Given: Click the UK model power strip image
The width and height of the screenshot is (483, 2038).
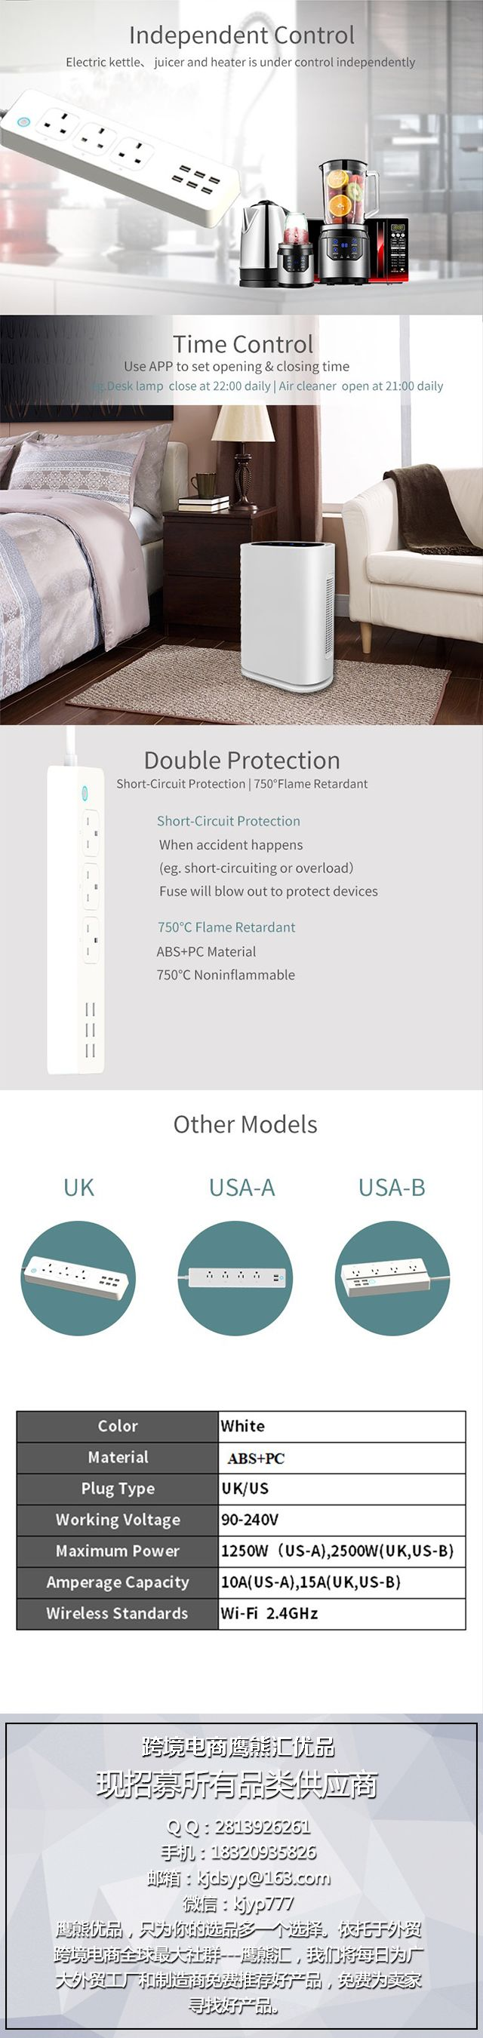Looking at the screenshot, I should click(78, 1277).
